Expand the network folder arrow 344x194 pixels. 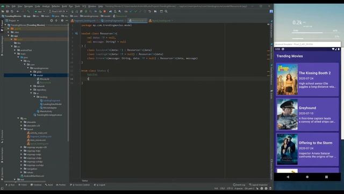[31, 86]
